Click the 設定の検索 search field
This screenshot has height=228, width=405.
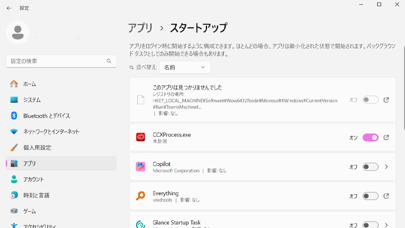pyautogui.click(x=61, y=61)
